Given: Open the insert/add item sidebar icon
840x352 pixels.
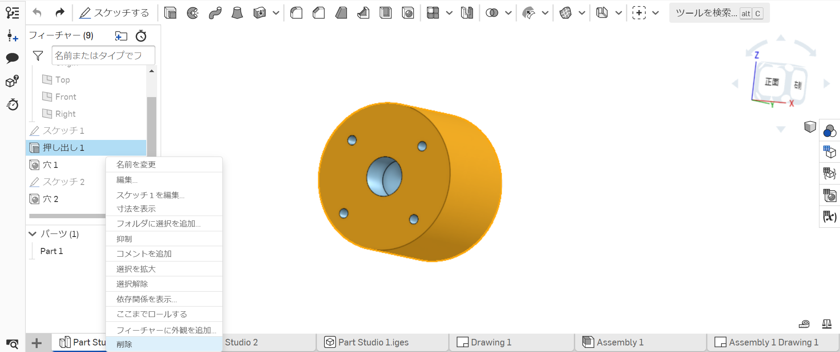Looking at the screenshot, I should [x=12, y=35].
